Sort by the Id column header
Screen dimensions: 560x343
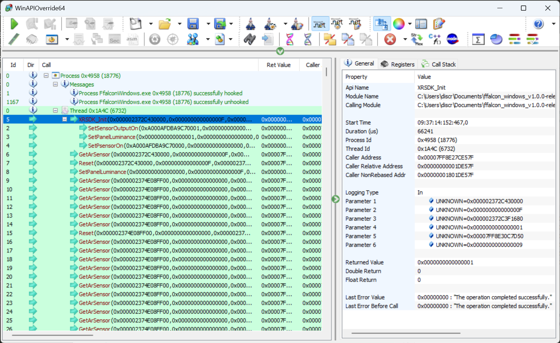13,65
